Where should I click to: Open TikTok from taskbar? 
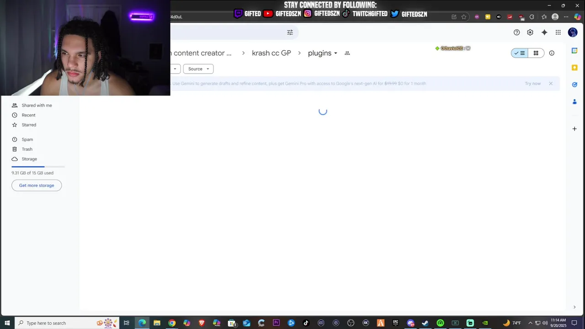pyautogui.click(x=306, y=323)
